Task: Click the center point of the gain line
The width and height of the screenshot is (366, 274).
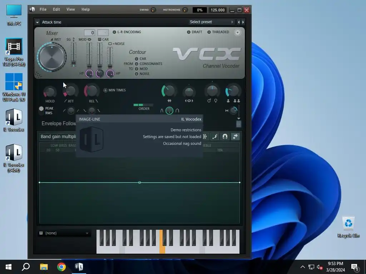Action: [x=139, y=182]
